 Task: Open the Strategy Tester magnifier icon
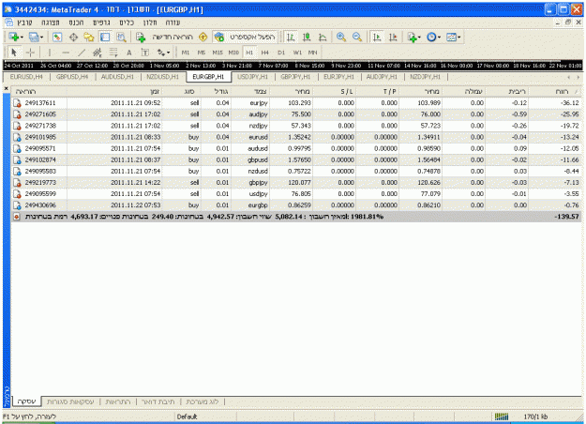click(121, 37)
